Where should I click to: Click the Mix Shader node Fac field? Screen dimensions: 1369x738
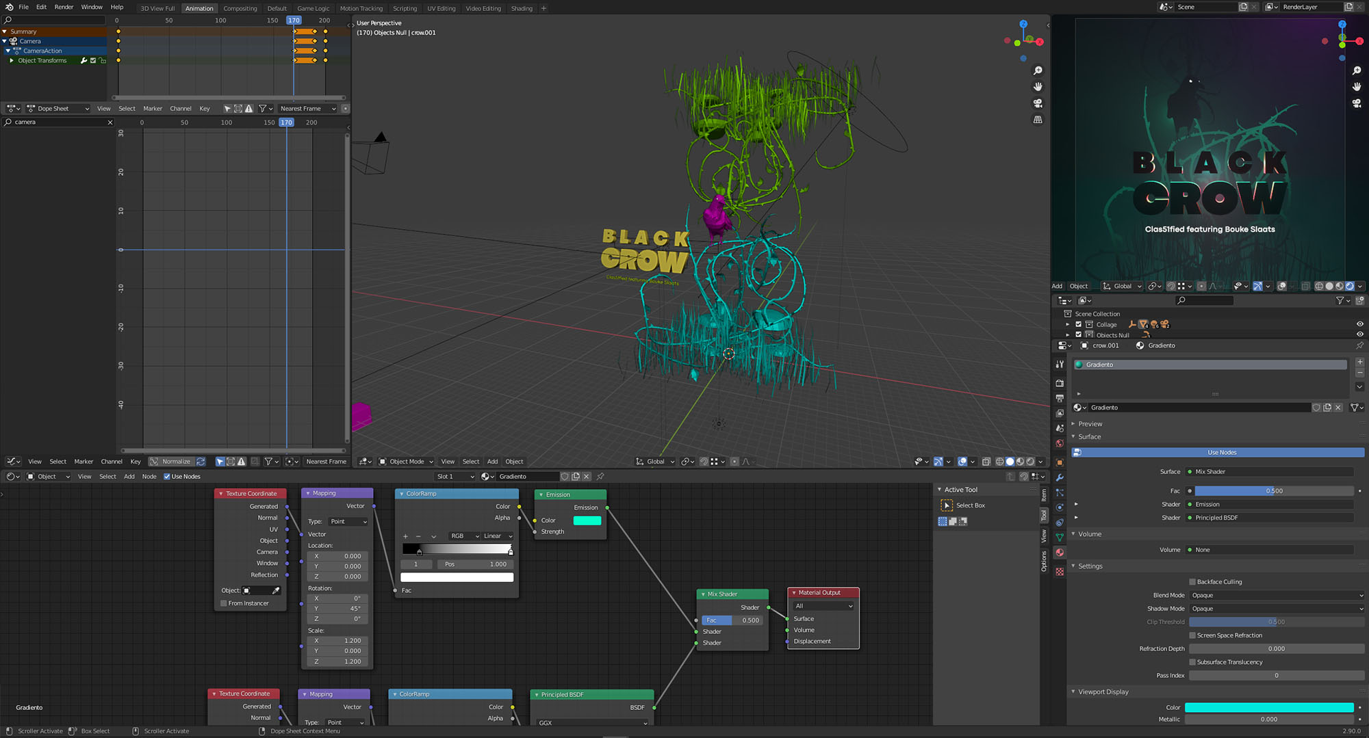(731, 620)
